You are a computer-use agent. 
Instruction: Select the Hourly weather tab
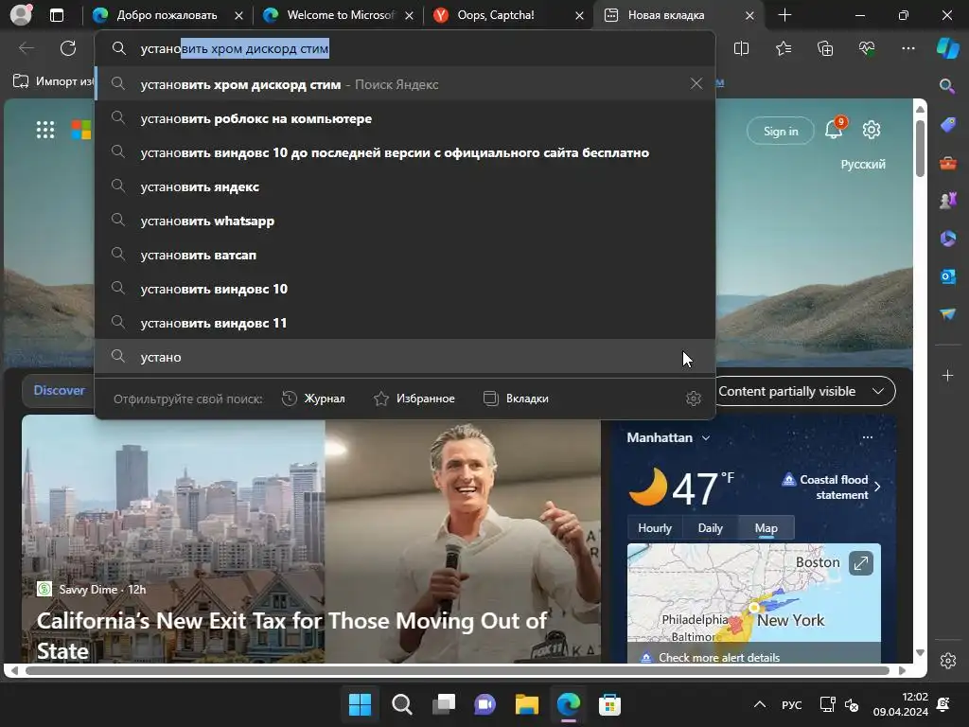pyautogui.click(x=655, y=528)
